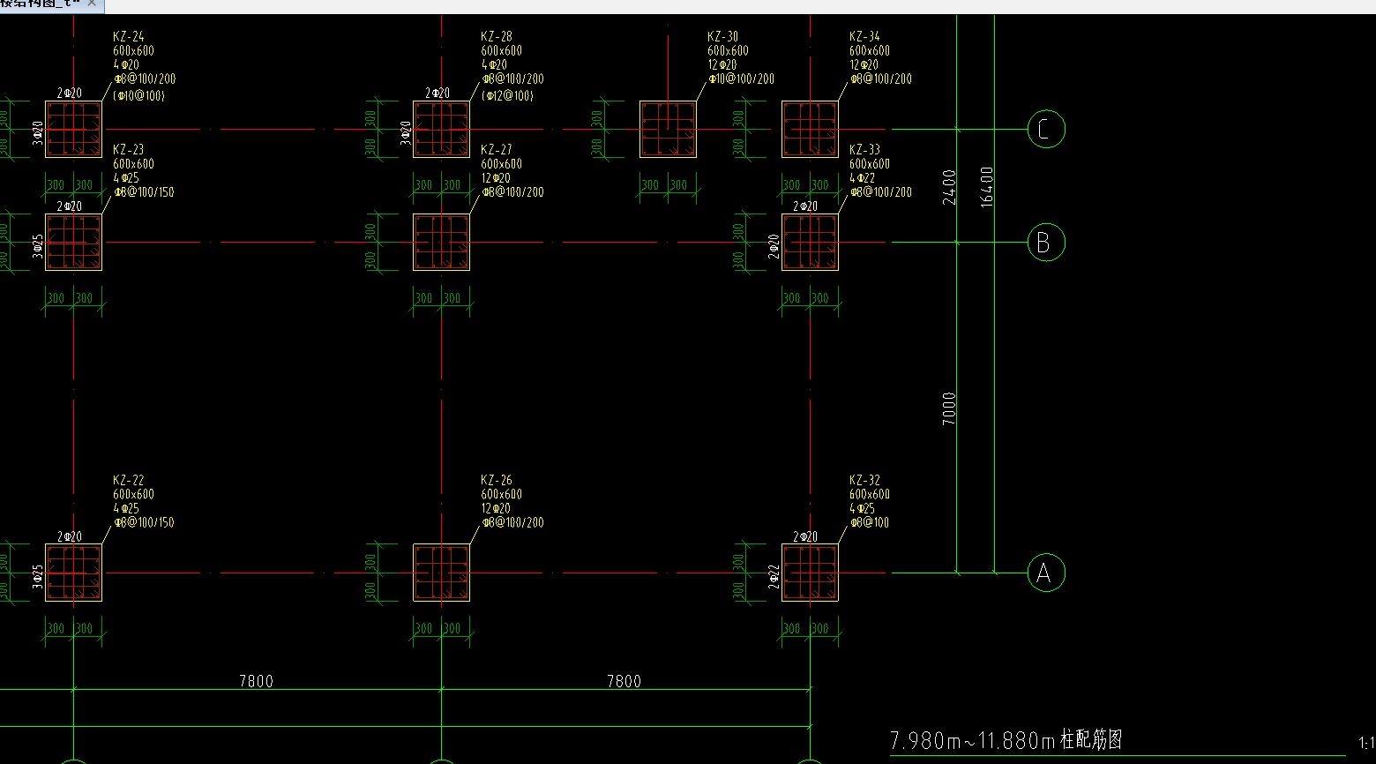Select the KZ-30 column section box

(x=669, y=130)
